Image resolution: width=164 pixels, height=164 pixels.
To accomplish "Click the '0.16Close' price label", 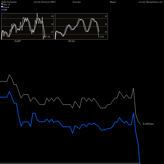I will (x=148, y=124).
